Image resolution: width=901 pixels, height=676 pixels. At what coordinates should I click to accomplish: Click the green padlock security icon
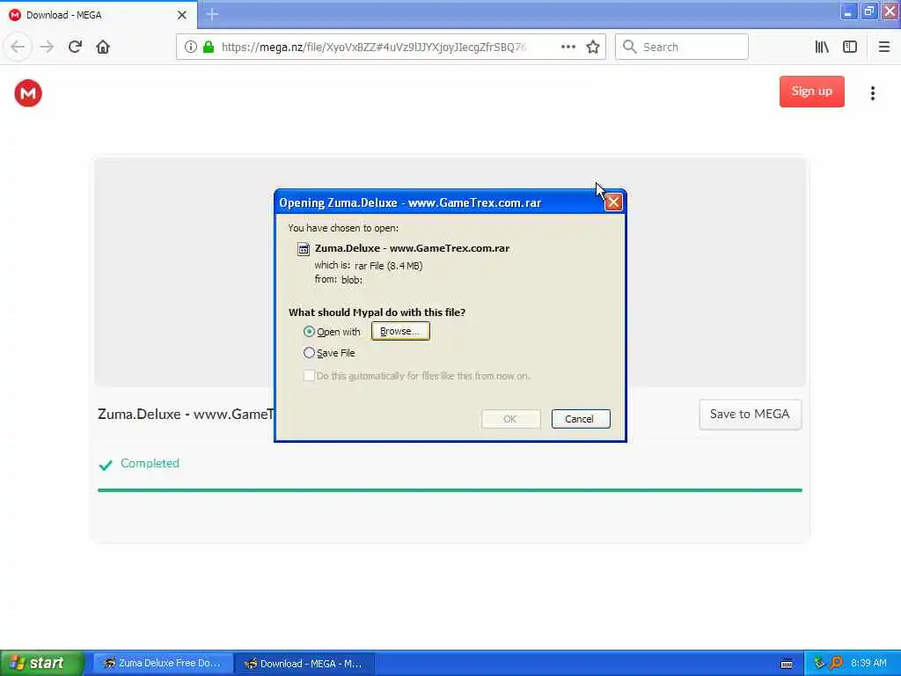[x=209, y=48]
